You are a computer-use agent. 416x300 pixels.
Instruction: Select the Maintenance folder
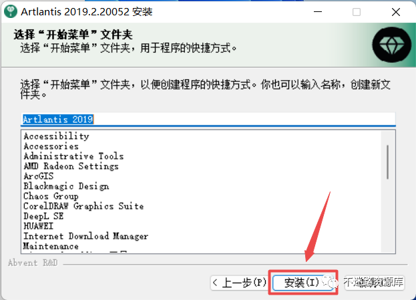(x=51, y=246)
